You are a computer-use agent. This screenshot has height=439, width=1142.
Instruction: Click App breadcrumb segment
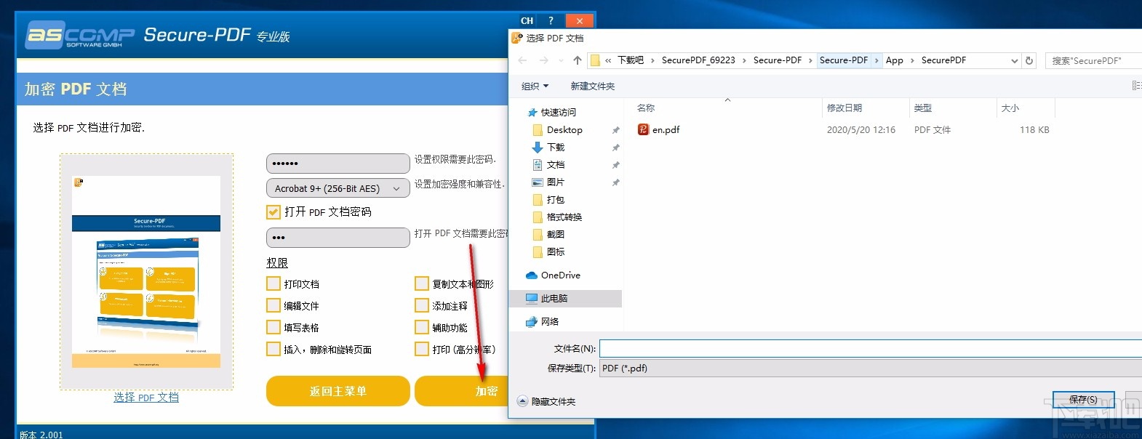point(895,60)
